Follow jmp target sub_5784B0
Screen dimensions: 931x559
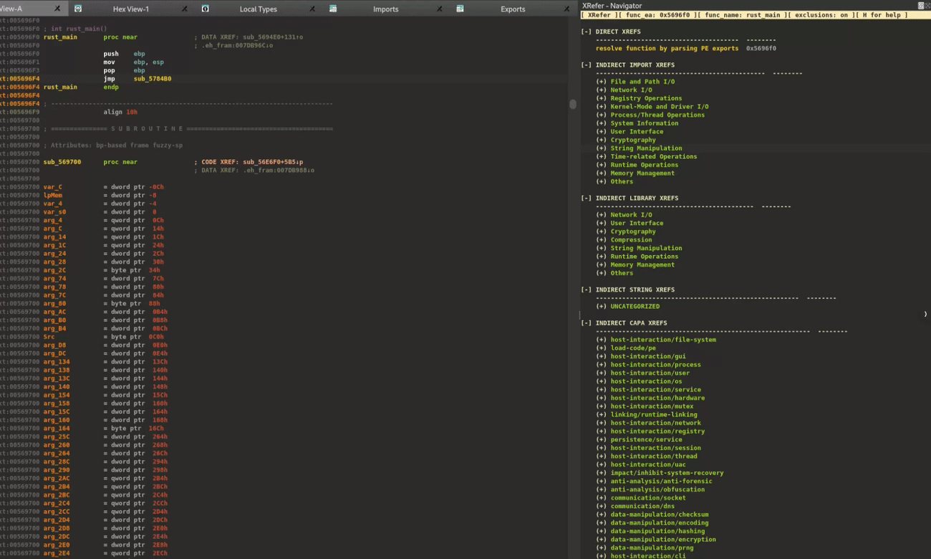[x=153, y=79]
